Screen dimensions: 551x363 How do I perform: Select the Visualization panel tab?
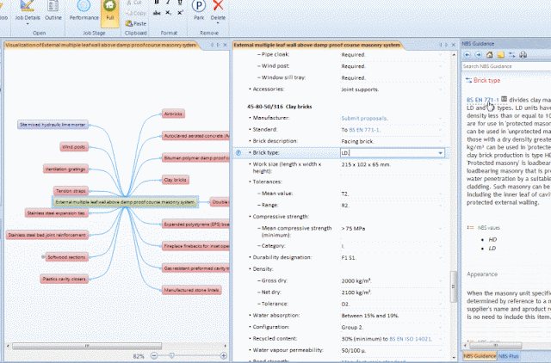(x=101, y=45)
